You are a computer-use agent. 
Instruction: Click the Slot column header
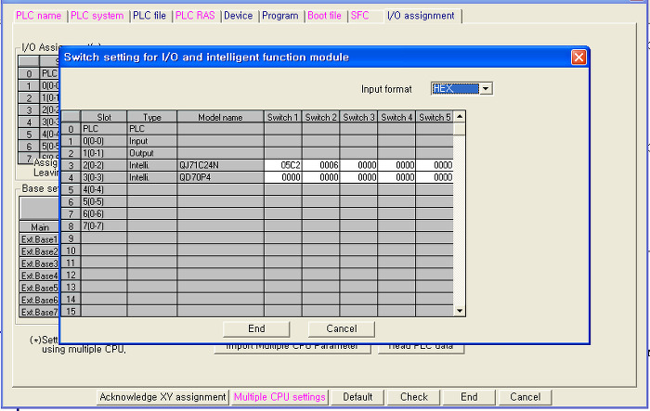(x=104, y=117)
